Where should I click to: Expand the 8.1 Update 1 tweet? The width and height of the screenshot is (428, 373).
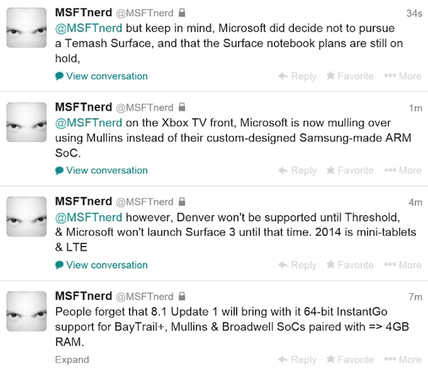tap(72, 359)
